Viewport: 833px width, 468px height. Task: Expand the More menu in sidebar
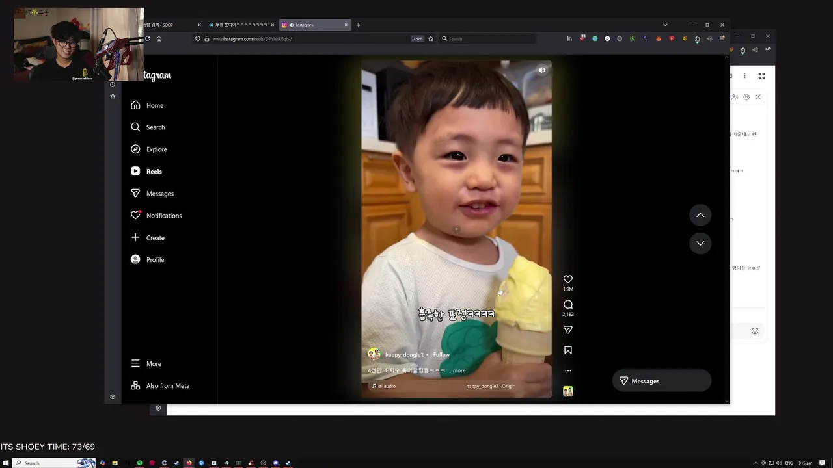coord(146,364)
